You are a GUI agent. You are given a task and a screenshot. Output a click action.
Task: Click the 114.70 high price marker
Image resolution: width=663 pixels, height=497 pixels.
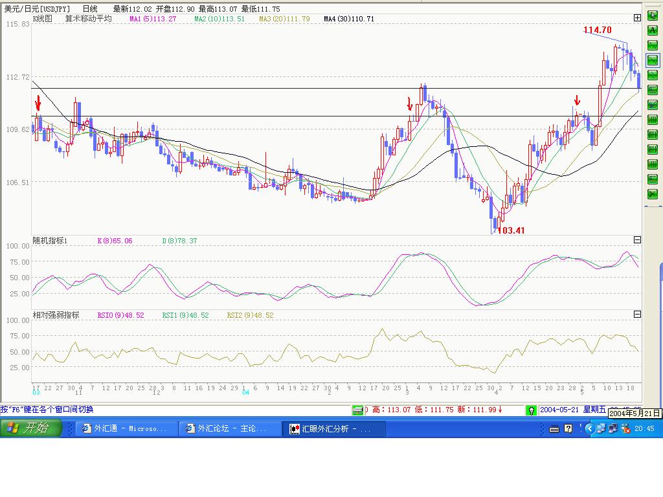click(597, 30)
